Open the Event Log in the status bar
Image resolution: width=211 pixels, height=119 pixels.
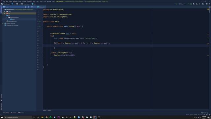coord(205,113)
